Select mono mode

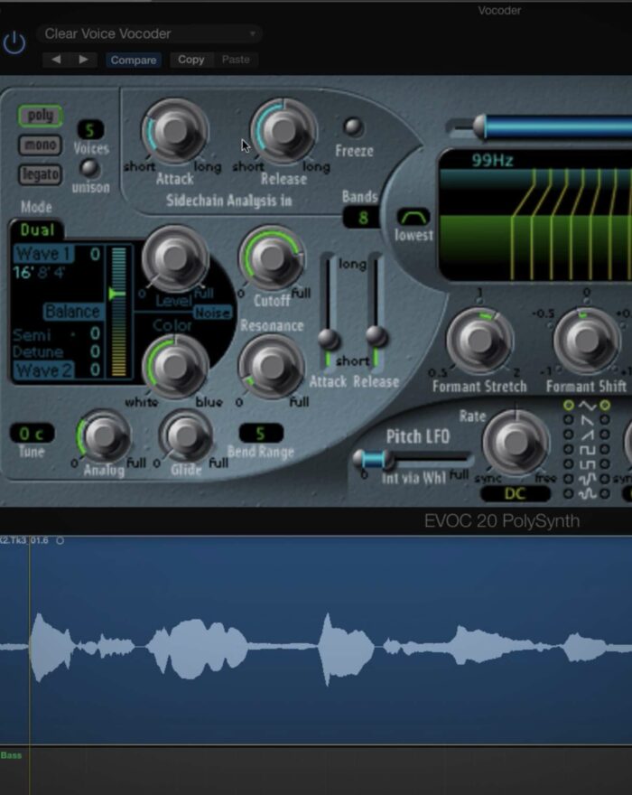pos(41,145)
